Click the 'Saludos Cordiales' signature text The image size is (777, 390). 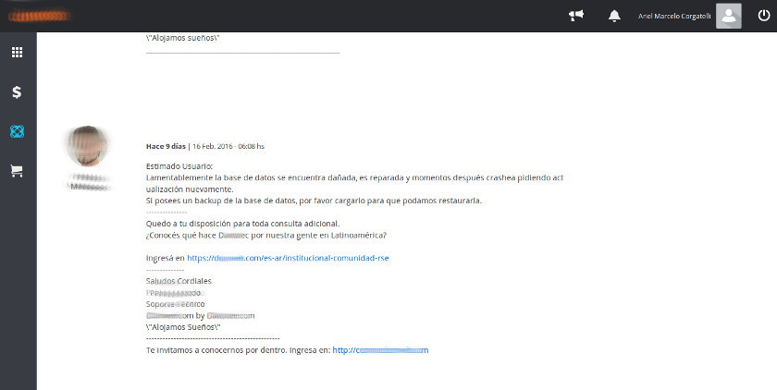(179, 281)
